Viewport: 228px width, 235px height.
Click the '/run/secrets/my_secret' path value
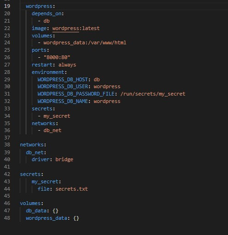[153, 94]
